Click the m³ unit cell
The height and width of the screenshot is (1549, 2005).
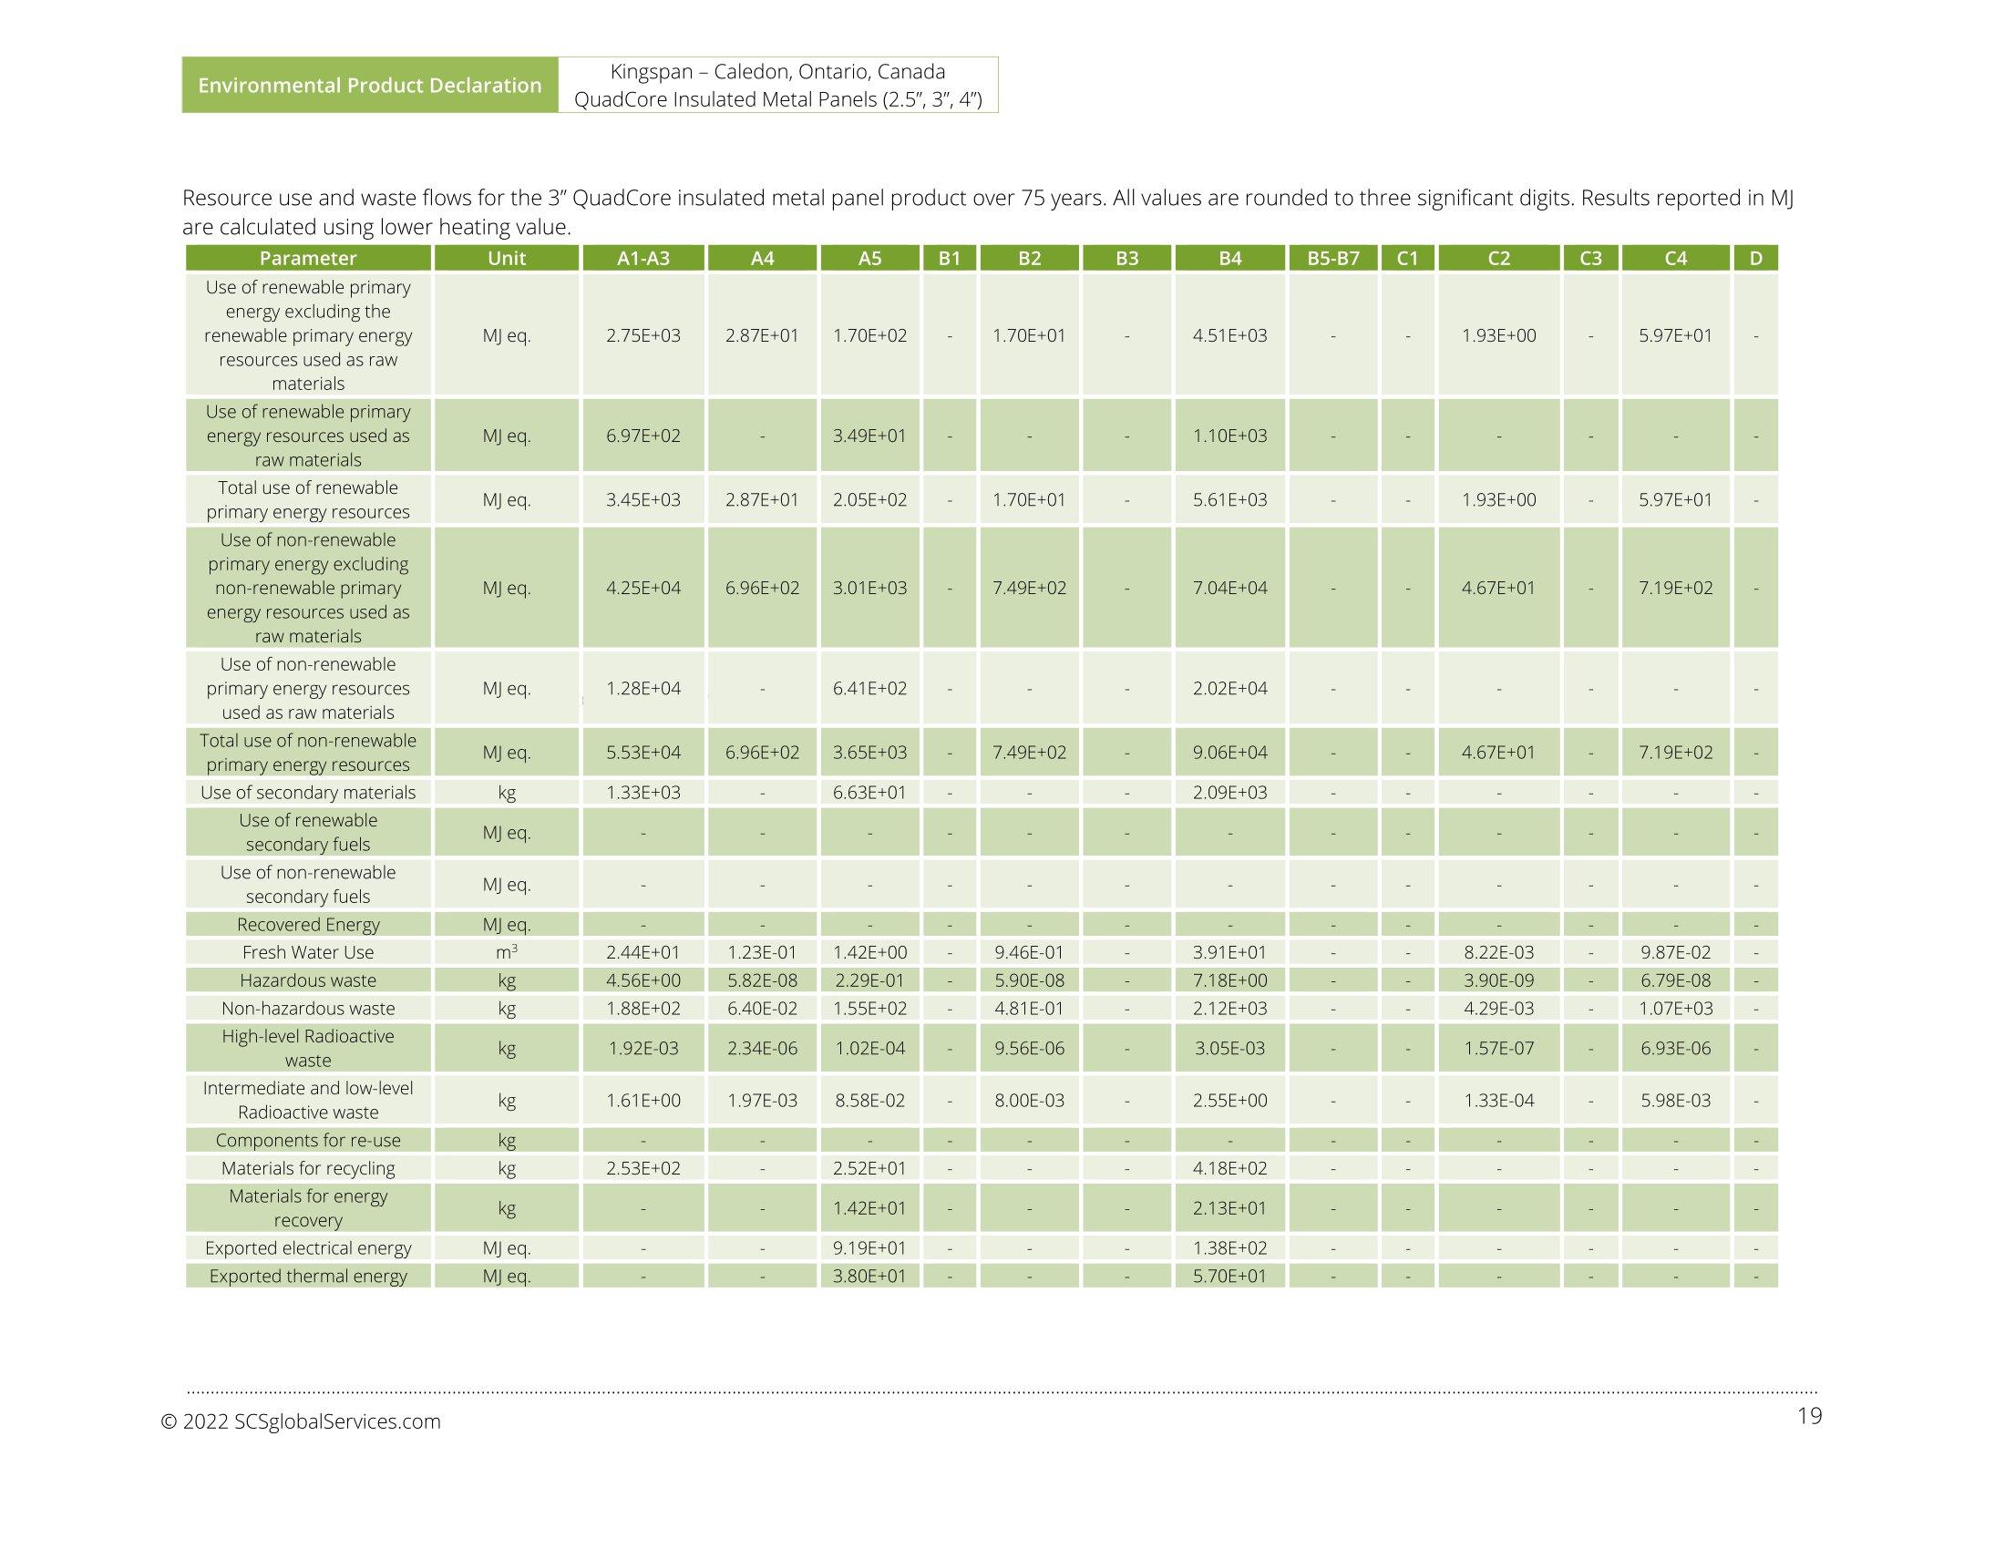click(506, 951)
